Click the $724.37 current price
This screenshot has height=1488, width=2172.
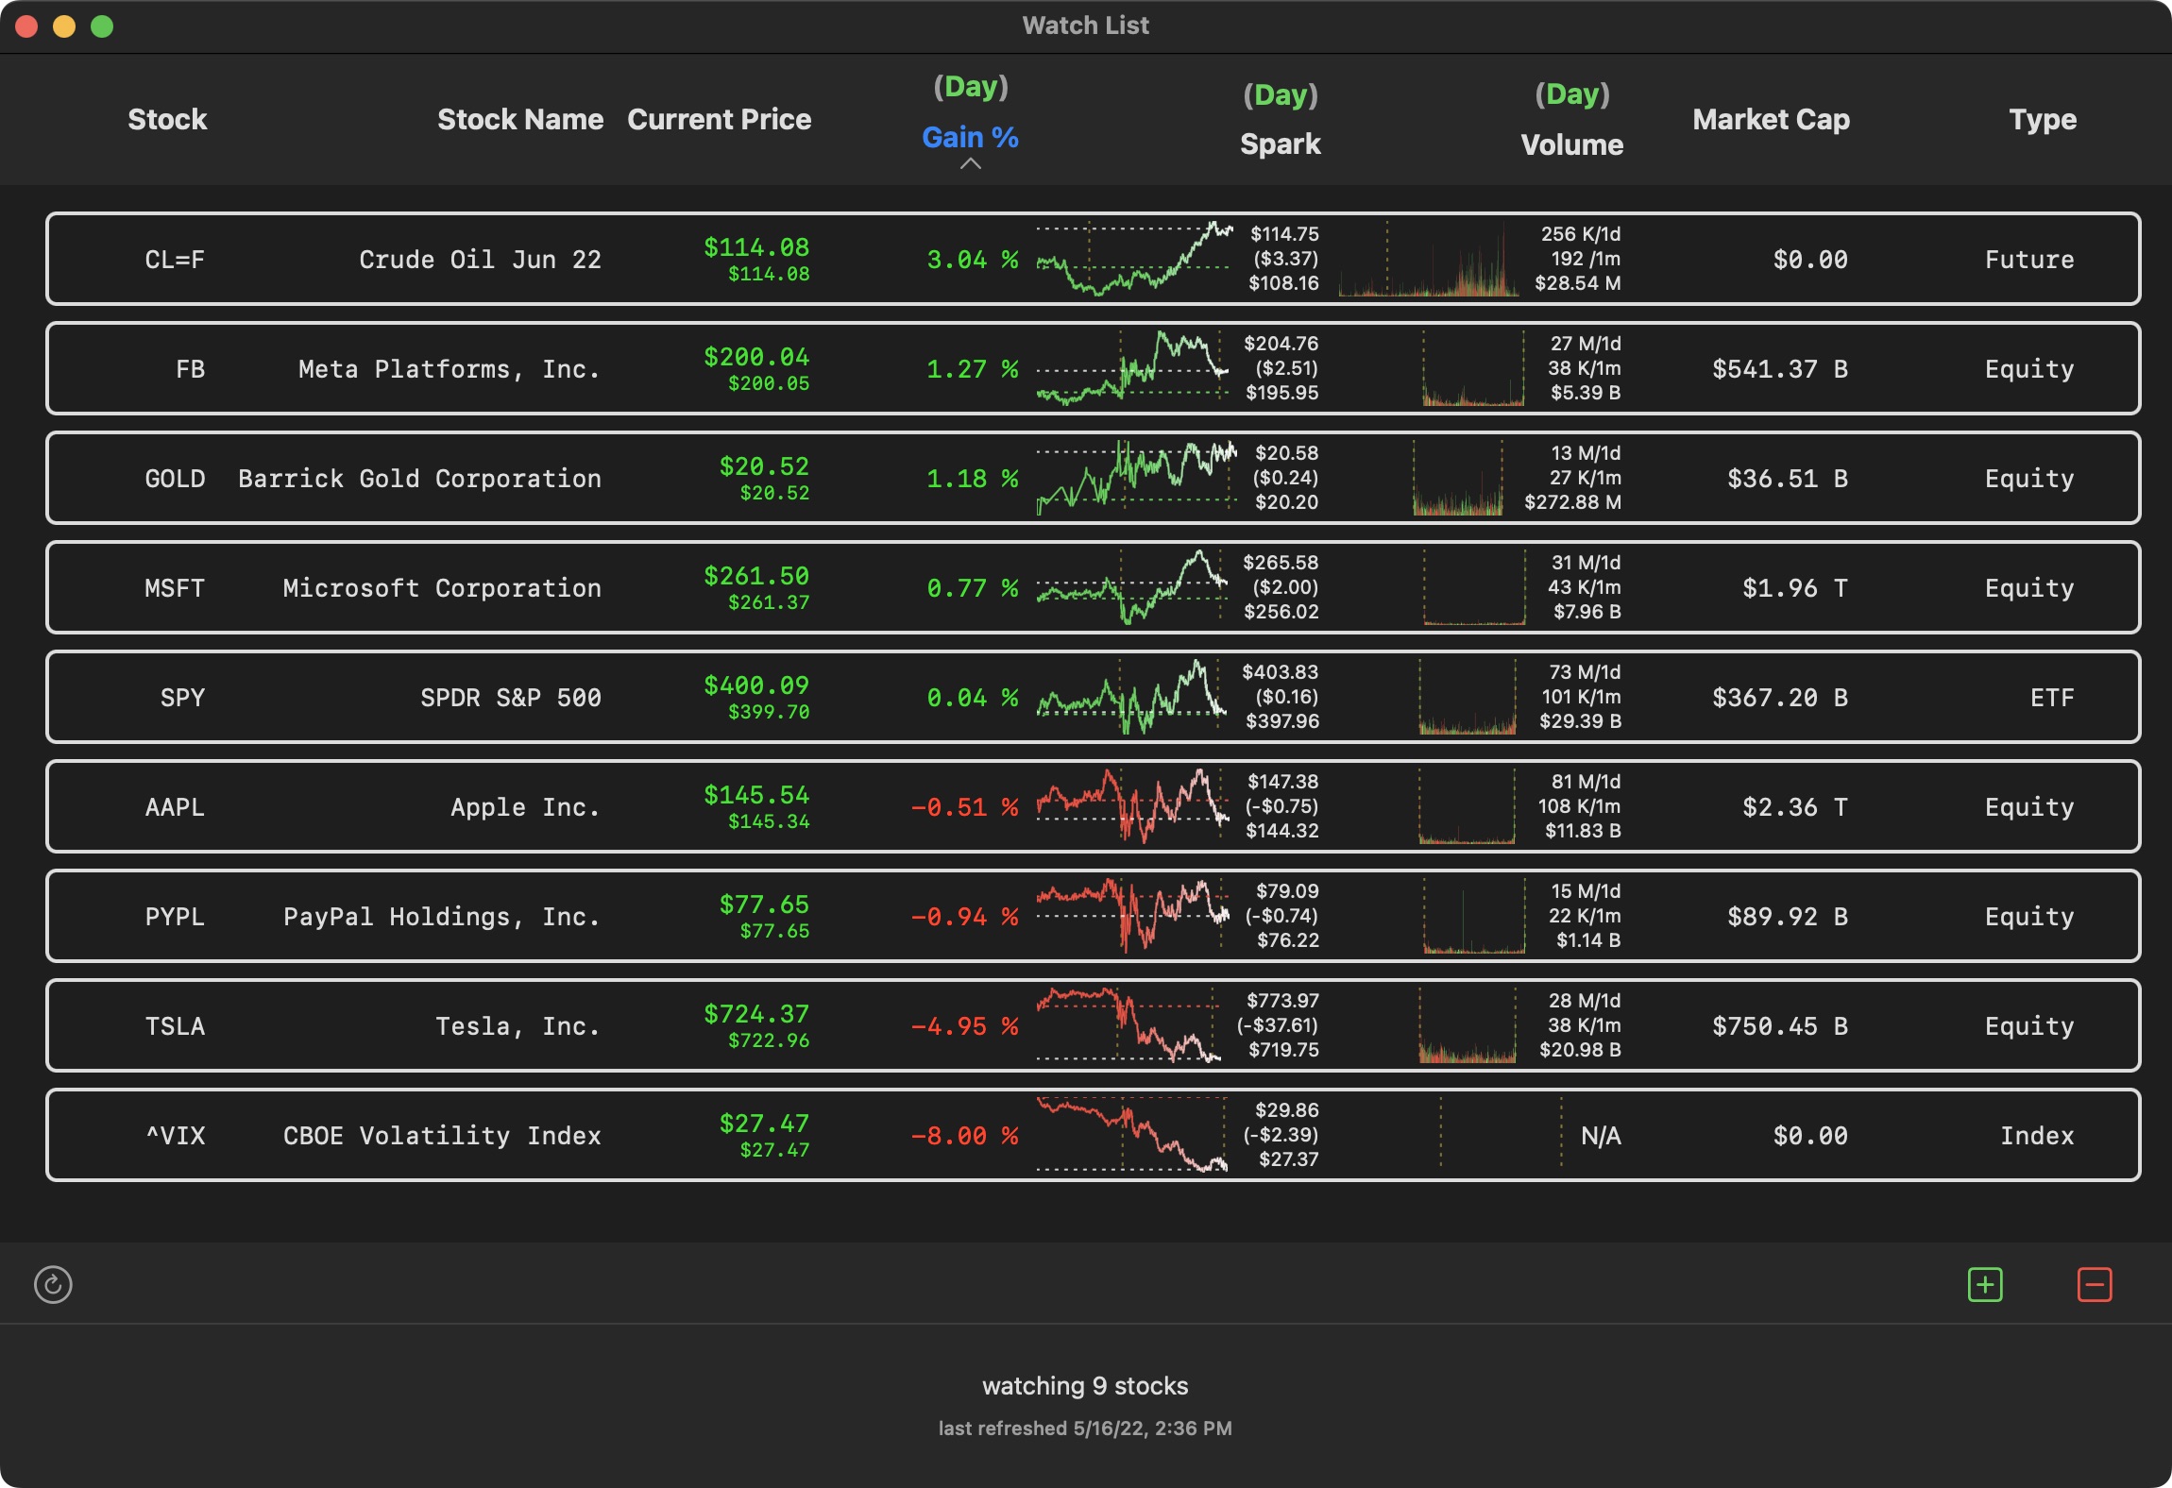tap(756, 1014)
